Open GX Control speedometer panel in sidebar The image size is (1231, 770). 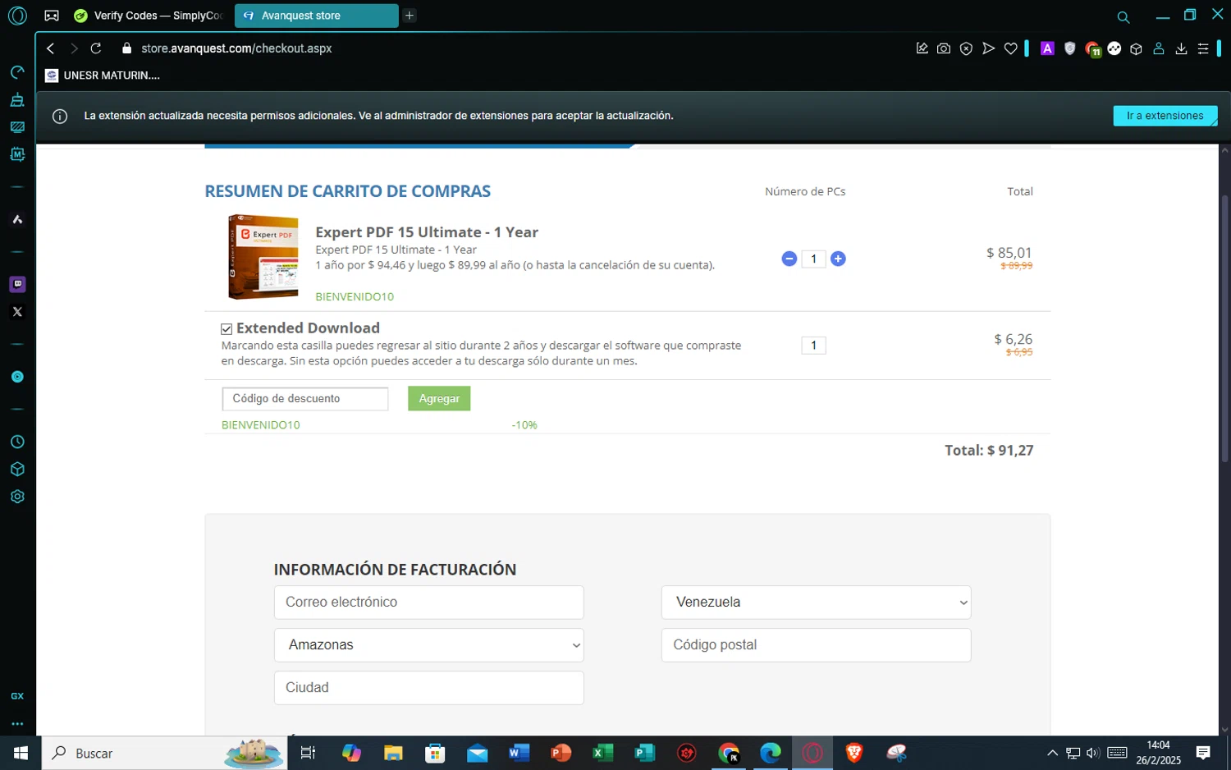(17, 73)
